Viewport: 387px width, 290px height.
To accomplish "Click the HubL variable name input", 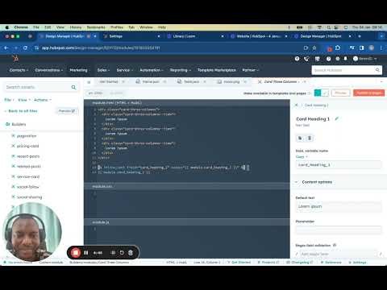I will click(x=338, y=165).
